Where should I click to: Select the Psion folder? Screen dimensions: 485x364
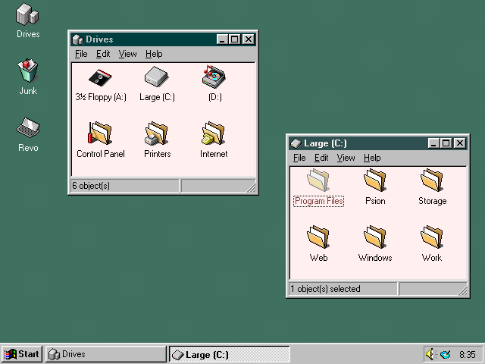click(x=375, y=182)
